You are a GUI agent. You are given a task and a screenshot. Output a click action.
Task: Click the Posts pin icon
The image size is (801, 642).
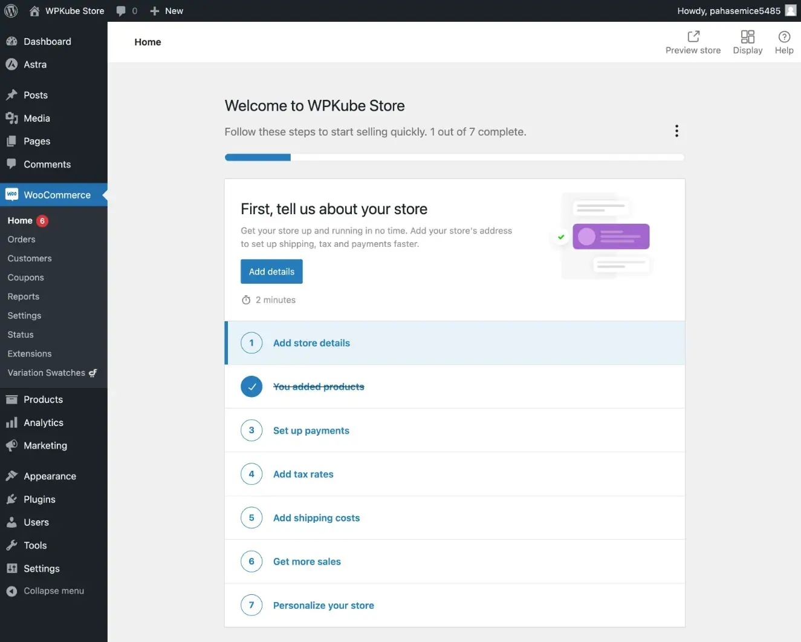point(11,95)
